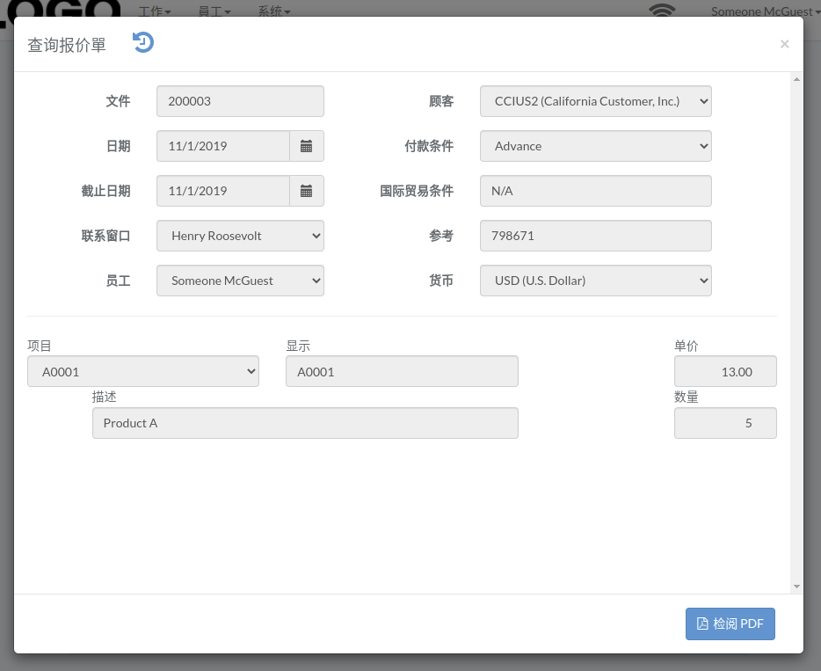Click the 日期 date input field
Image resolution: width=821 pixels, height=671 pixels.
pyautogui.click(x=223, y=146)
